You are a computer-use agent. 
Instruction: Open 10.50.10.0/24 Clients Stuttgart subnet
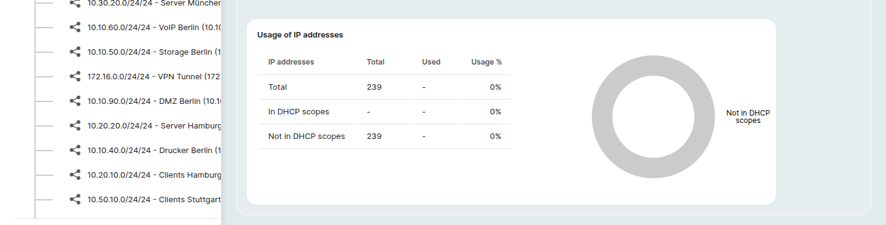pos(154,199)
